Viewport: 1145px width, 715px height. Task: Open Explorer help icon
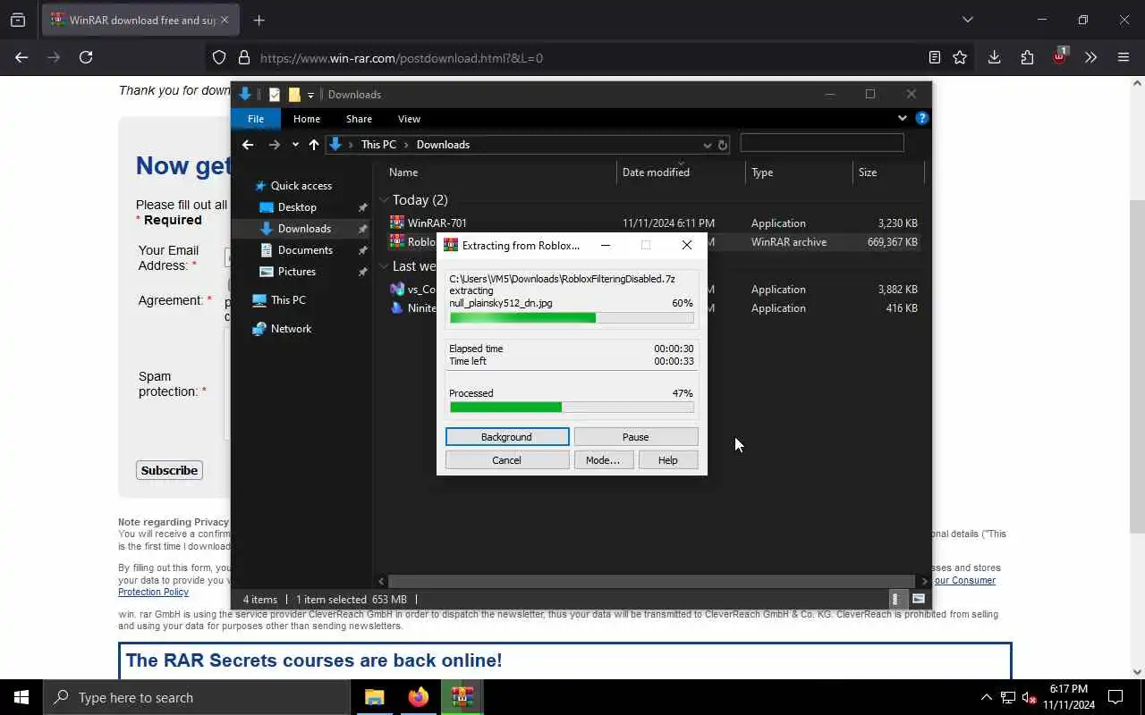point(922,118)
